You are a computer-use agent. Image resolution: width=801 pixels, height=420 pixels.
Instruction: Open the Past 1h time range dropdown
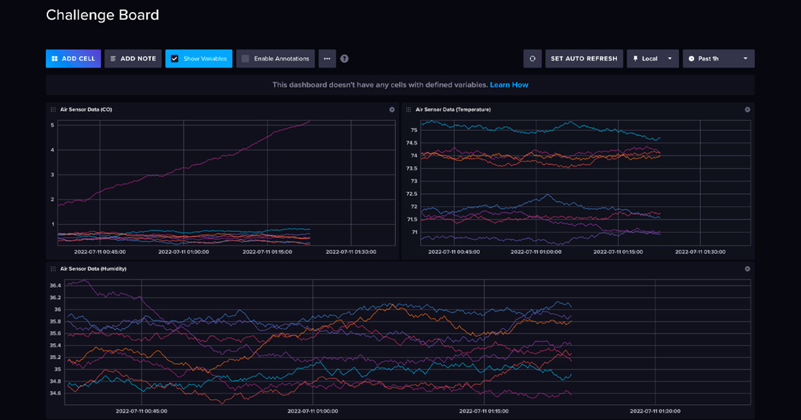pyautogui.click(x=718, y=59)
